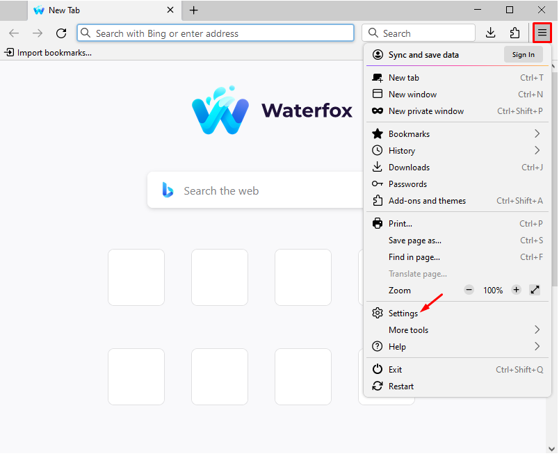
Task: Click the reload page icon
Action: pos(61,33)
